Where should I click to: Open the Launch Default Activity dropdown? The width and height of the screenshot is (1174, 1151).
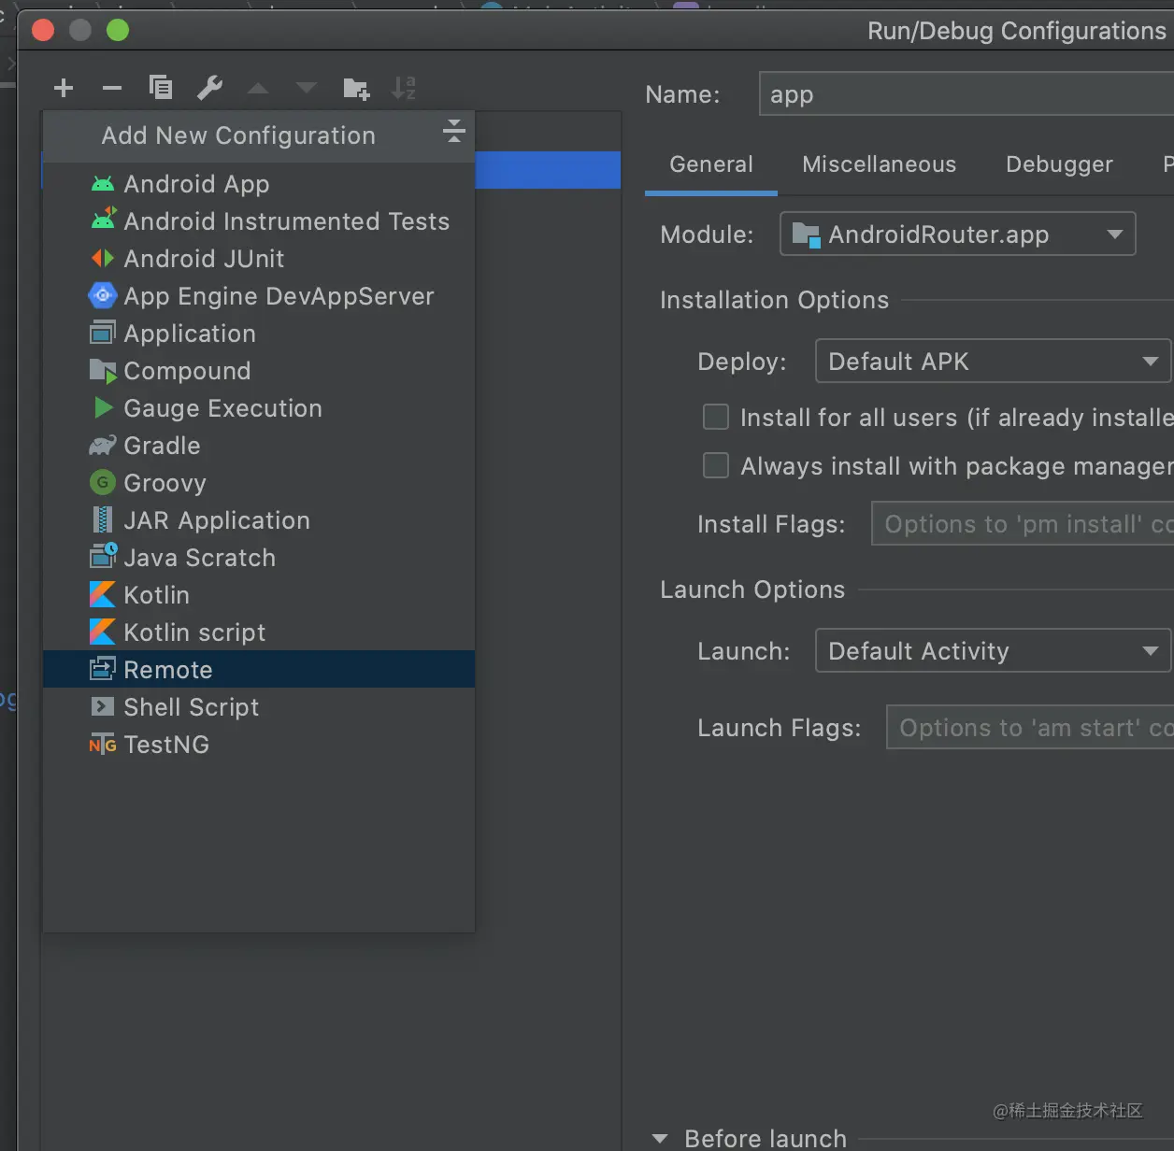[994, 650]
